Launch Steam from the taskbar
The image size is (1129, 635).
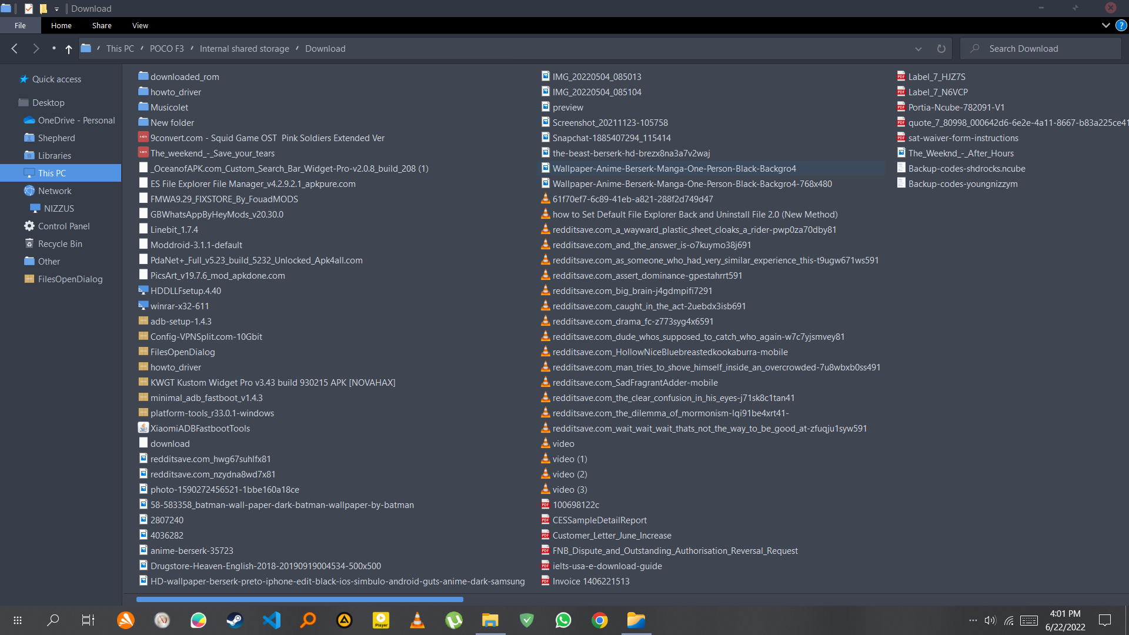tap(235, 620)
